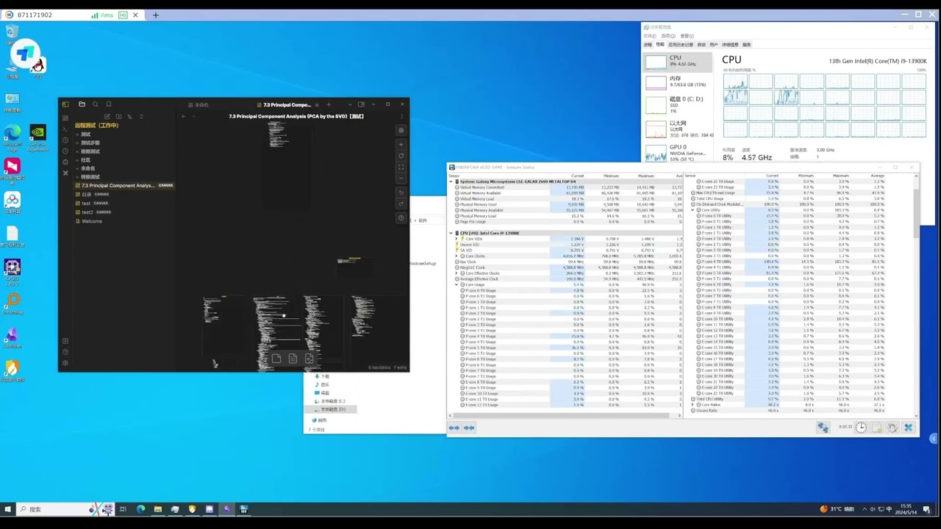Open the 用户 tab in Task Manager

tap(713, 45)
